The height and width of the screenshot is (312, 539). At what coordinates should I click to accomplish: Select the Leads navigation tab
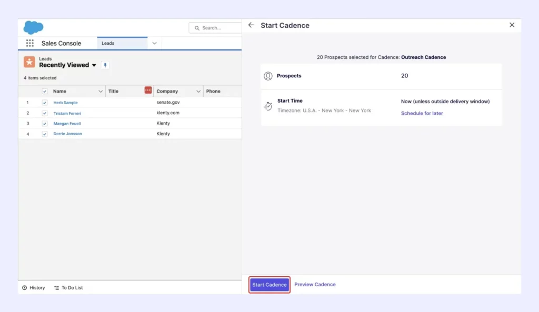pos(122,43)
